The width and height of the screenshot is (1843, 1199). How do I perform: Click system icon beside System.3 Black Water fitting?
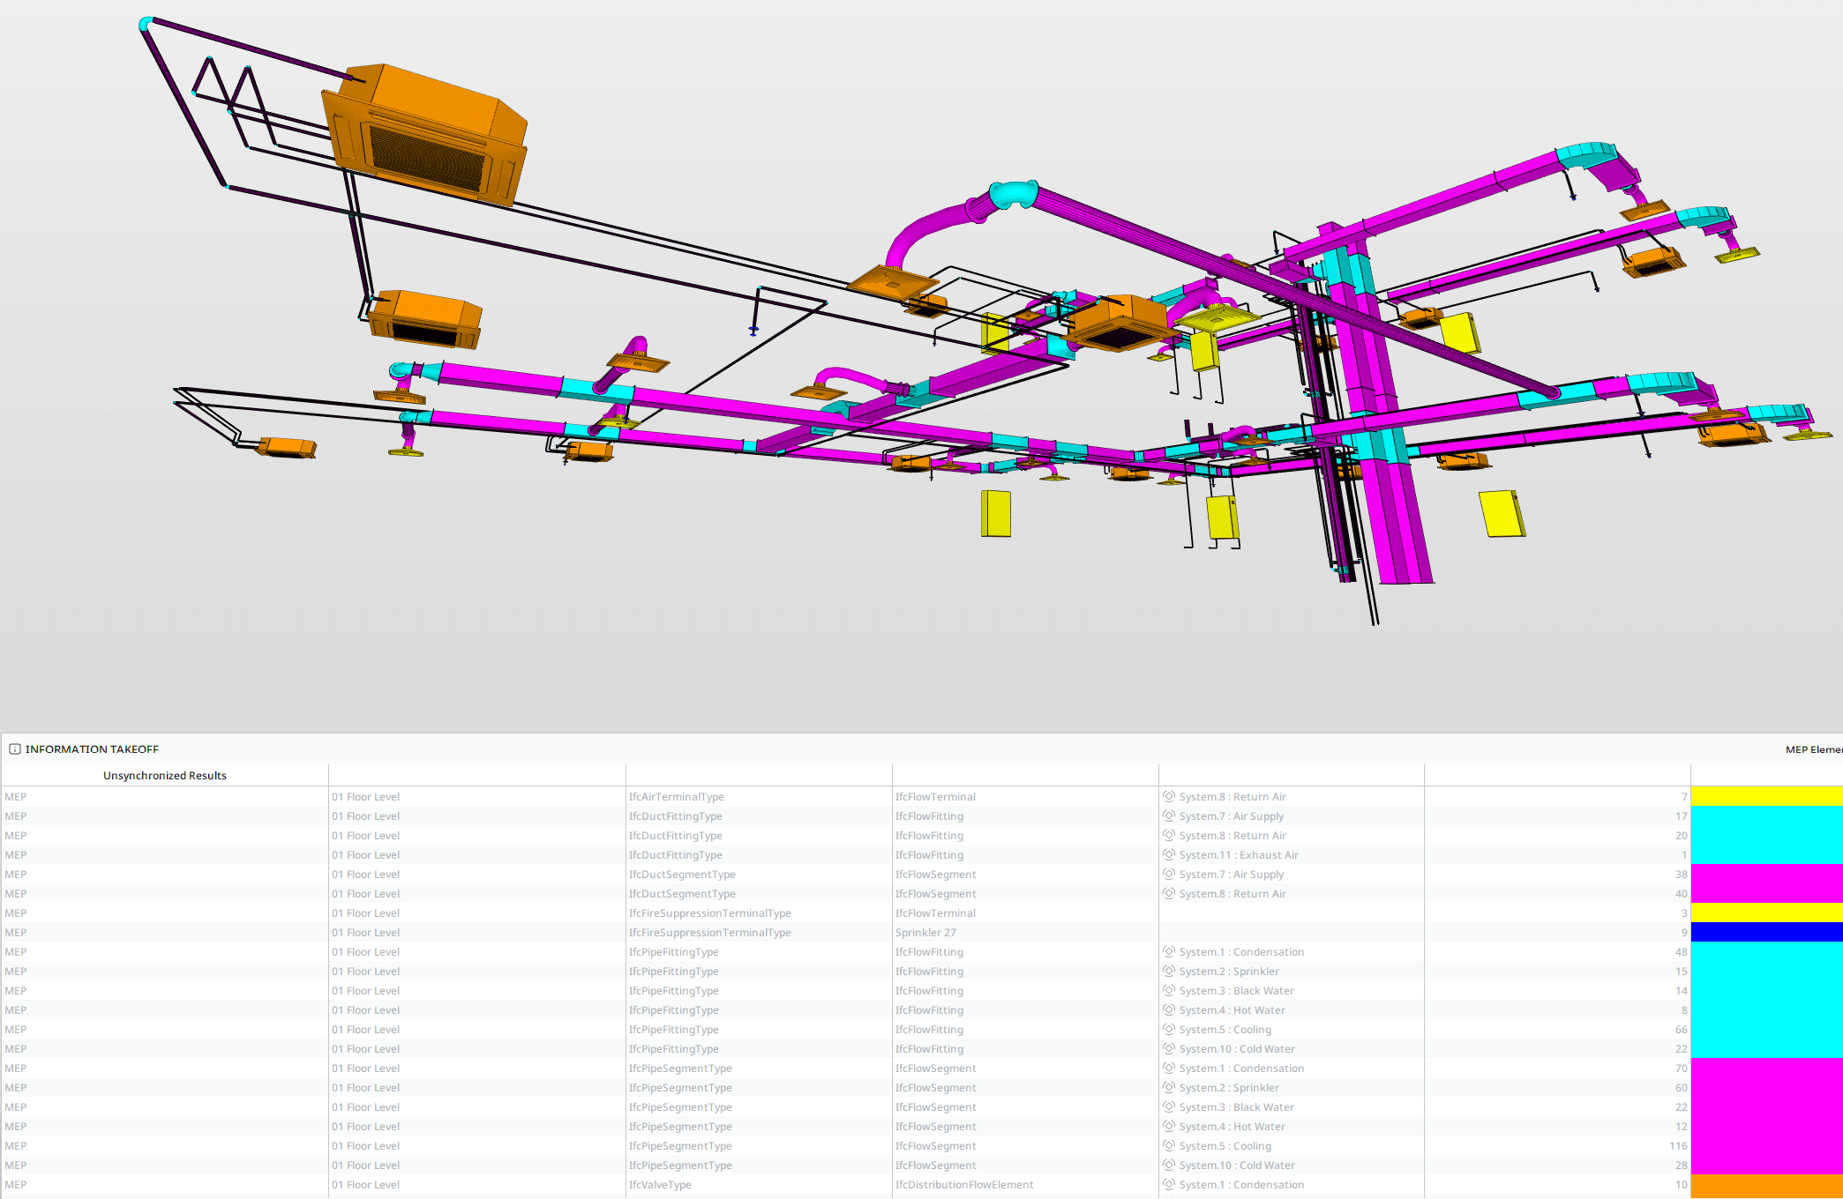click(x=1169, y=990)
